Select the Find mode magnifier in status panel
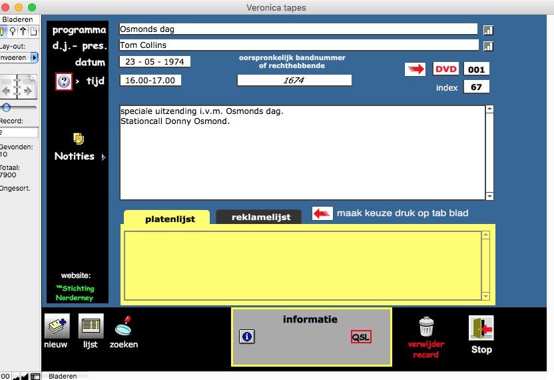Screen dimensions: 554x380 (x=12, y=32)
